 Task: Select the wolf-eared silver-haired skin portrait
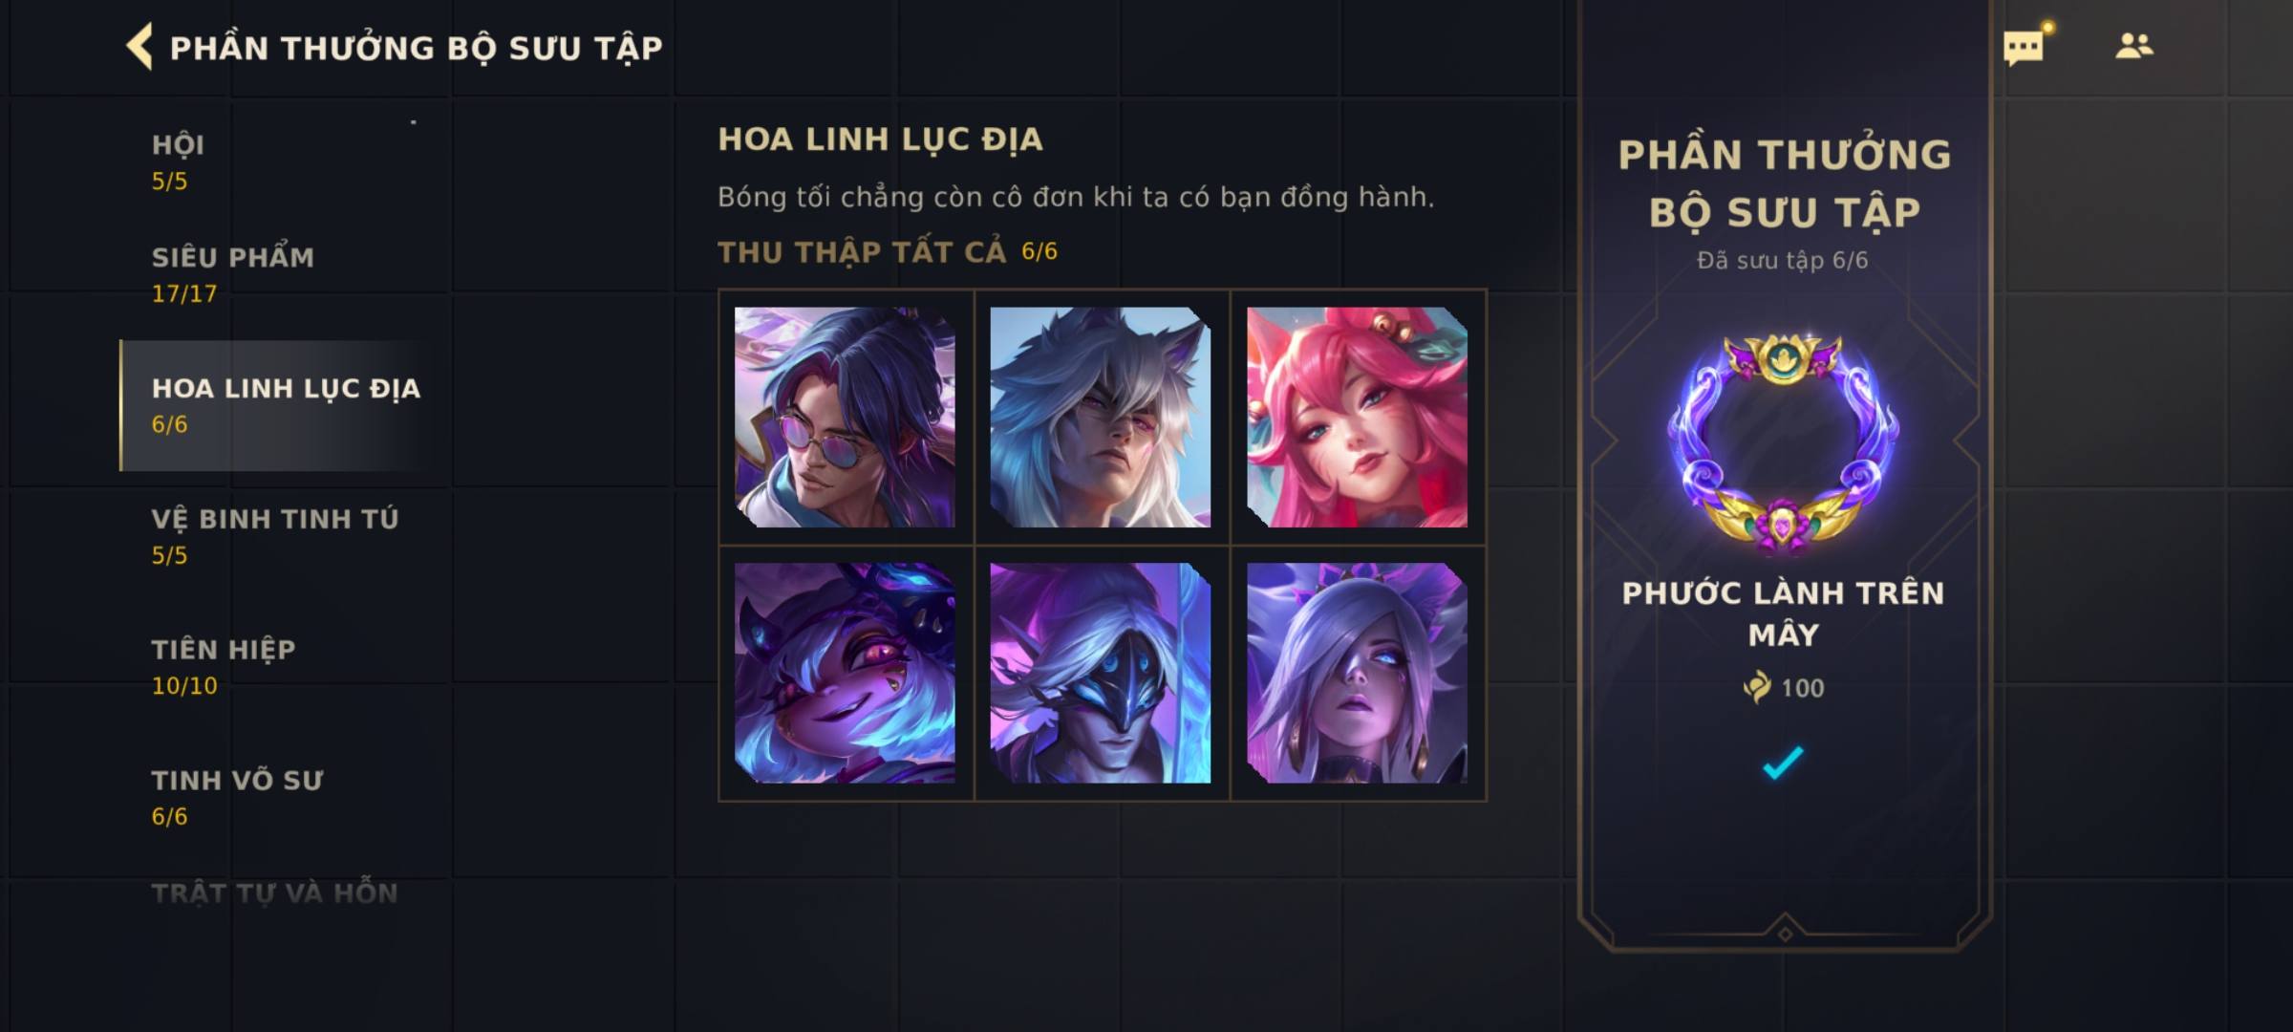pyautogui.click(x=1101, y=417)
